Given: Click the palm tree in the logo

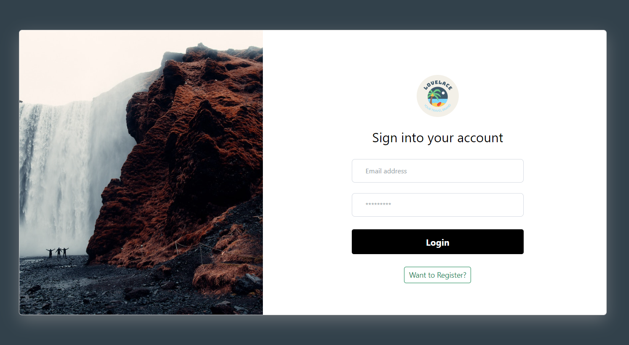Looking at the screenshot, I should 434,96.
